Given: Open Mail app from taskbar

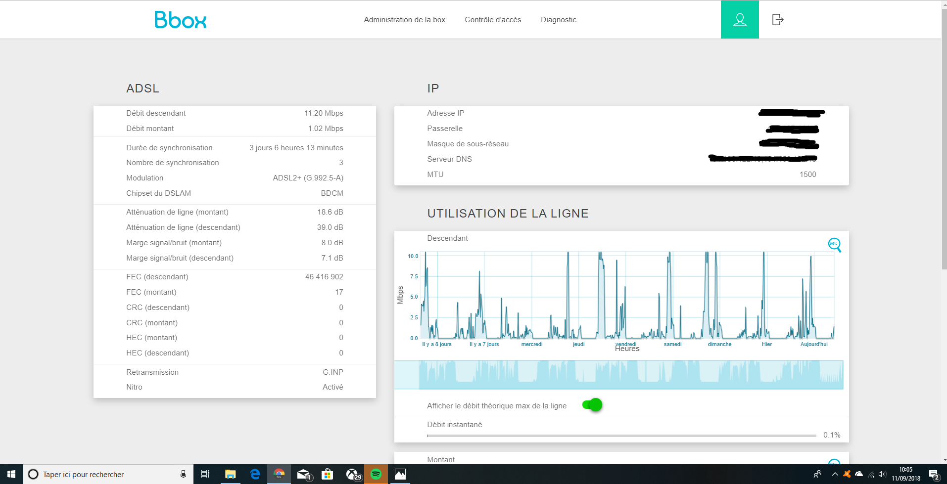Looking at the screenshot, I should coord(303,474).
